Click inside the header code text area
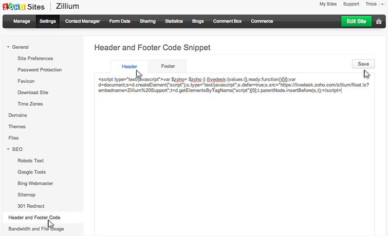This screenshot has height=236, width=388. tap(234, 154)
